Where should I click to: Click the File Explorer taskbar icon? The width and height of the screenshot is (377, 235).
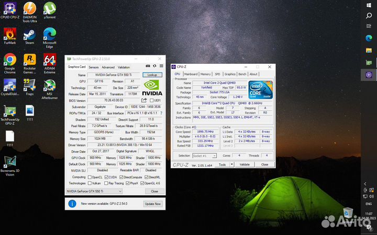point(369,50)
